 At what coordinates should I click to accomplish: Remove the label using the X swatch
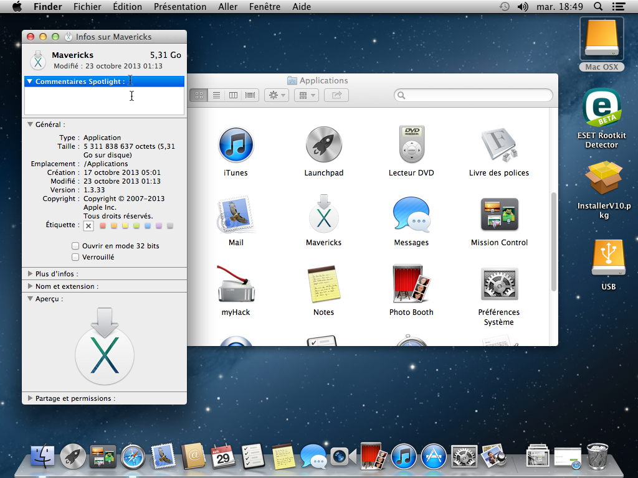(88, 225)
